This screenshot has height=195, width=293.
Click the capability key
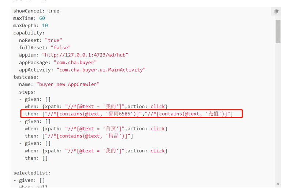tap(29, 33)
